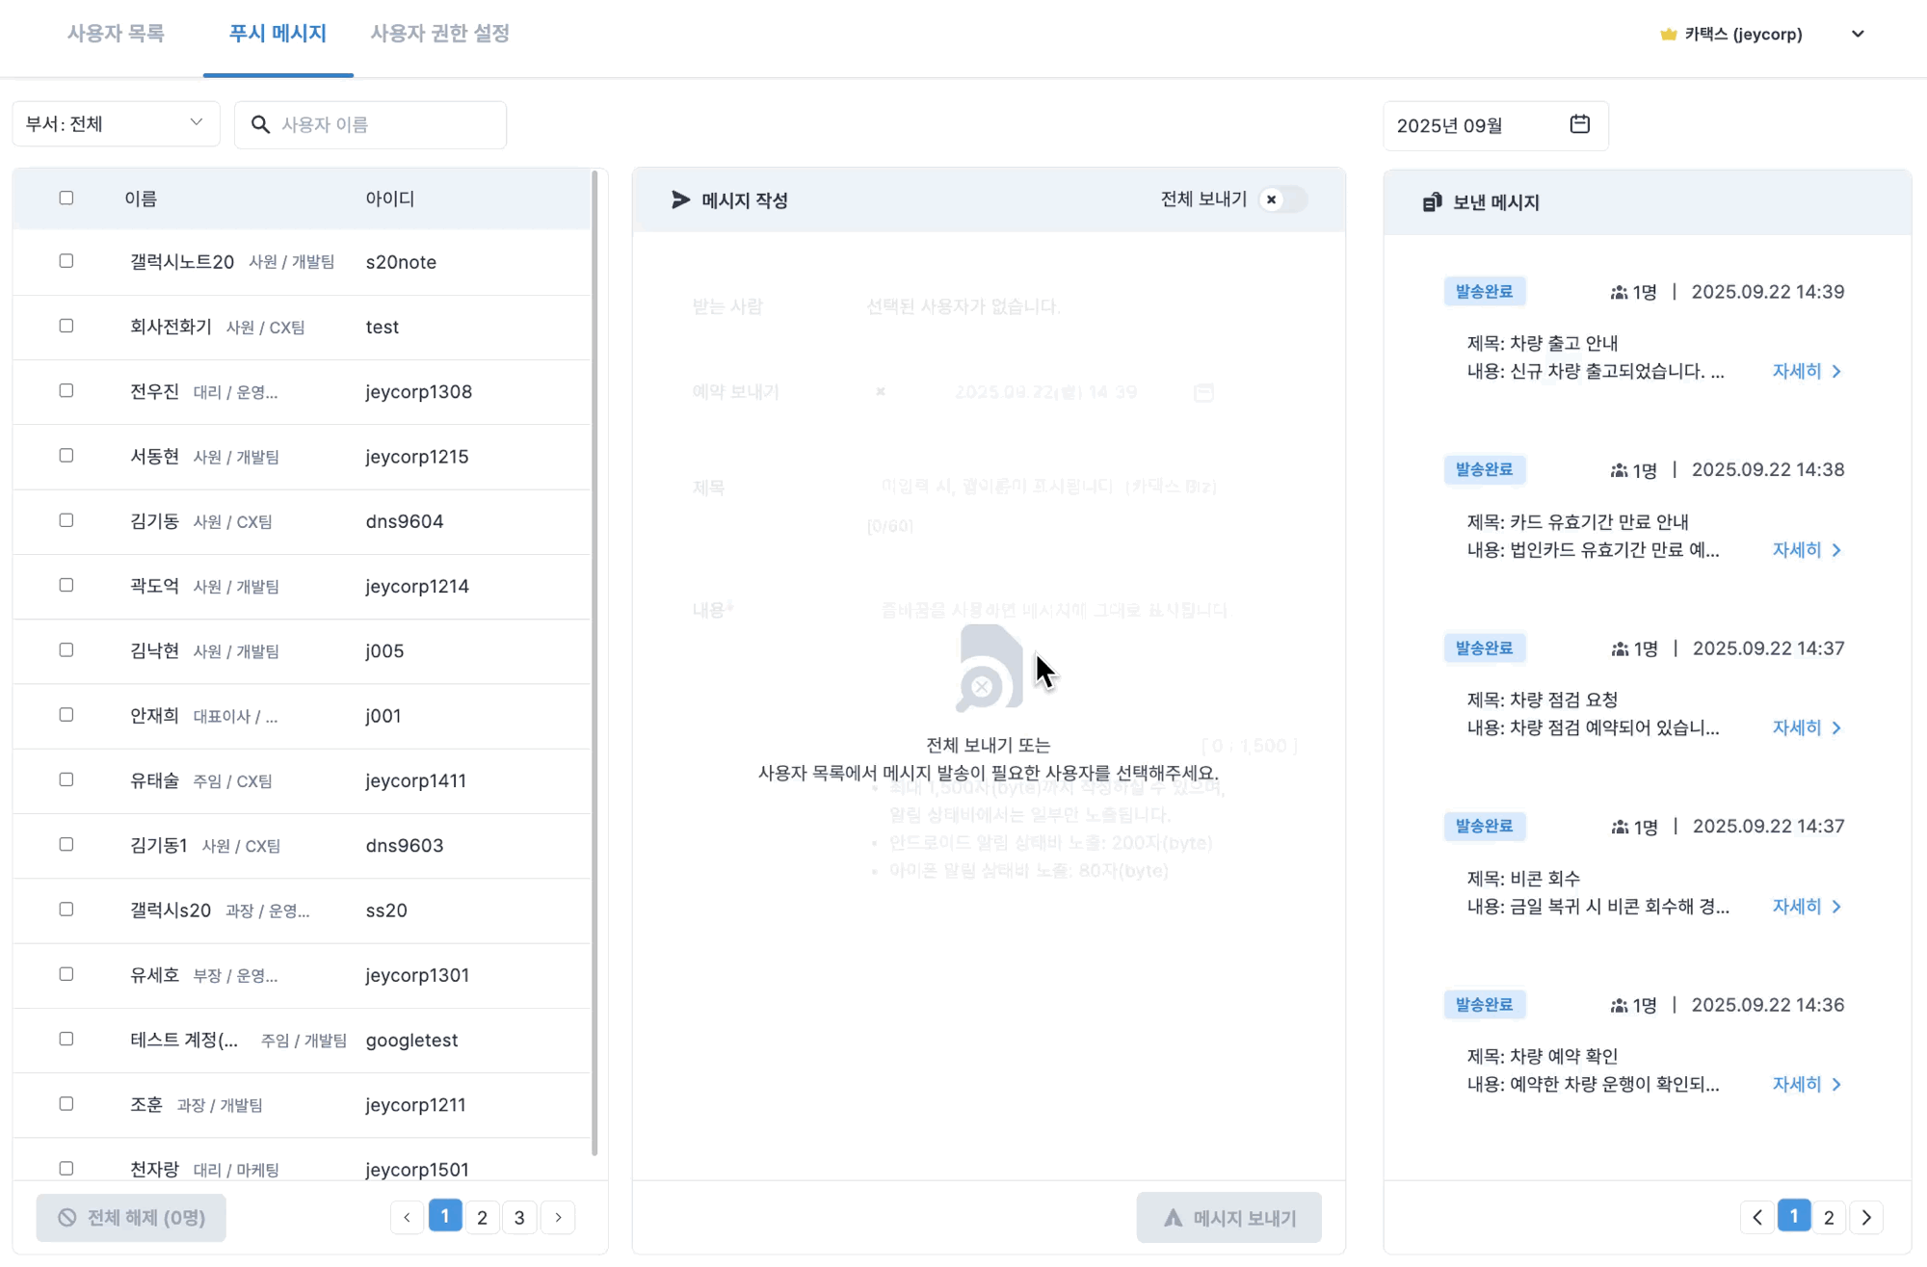
Task: Tick the checkbox for 갤럭시노트20
Action: 66,261
